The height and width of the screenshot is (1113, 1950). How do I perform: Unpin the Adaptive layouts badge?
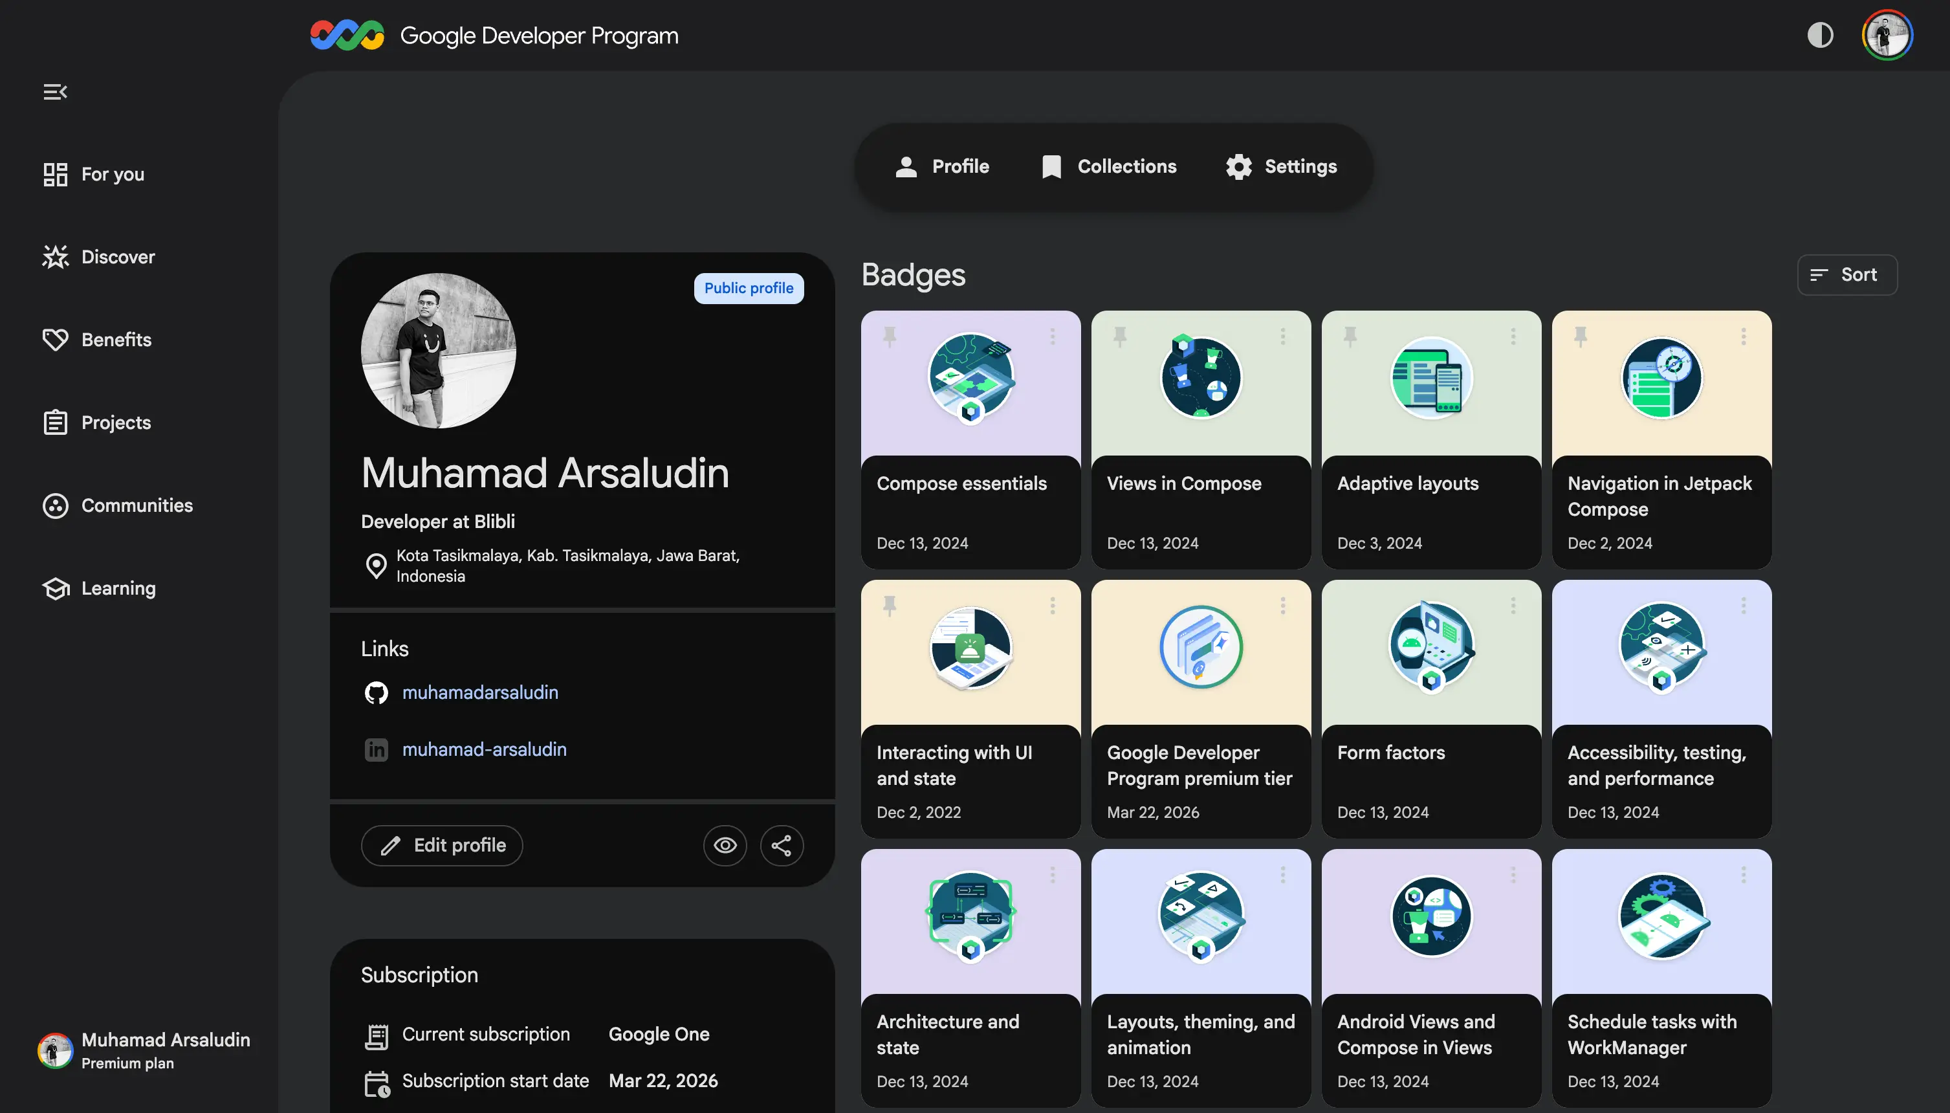point(1350,336)
